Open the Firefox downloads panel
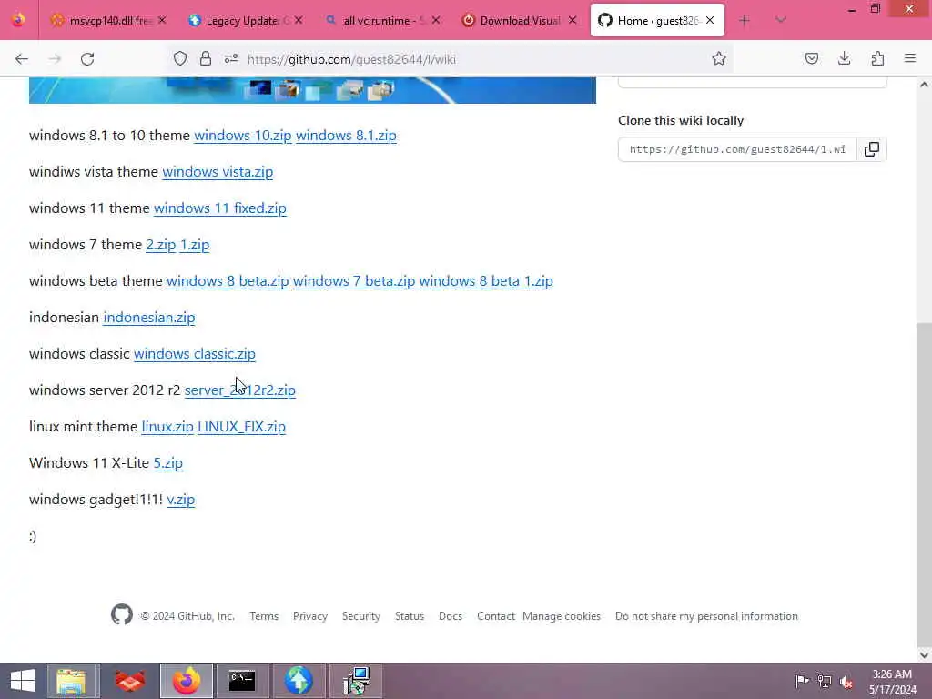Viewport: 932px width, 699px height. coord(844,58)
